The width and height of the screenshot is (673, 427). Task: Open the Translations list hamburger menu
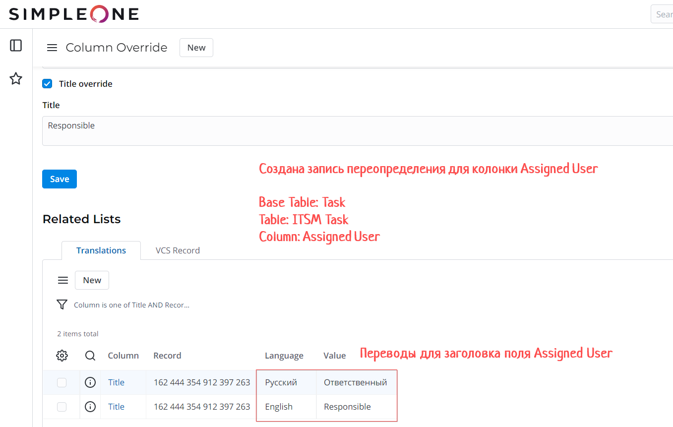pos(63,281)
